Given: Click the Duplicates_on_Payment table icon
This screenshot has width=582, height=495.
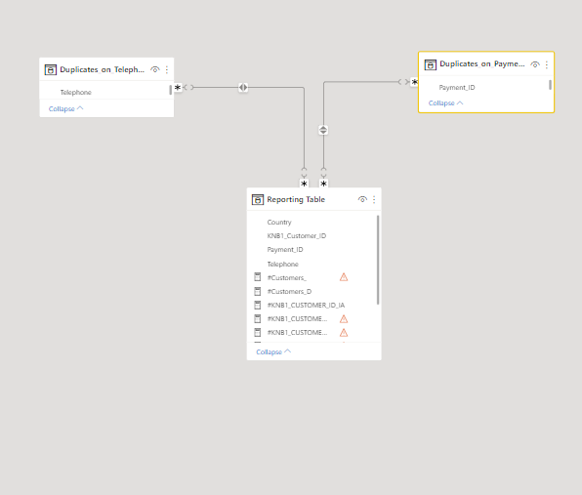Looking at the screenshot, I should tap(431, 64).
